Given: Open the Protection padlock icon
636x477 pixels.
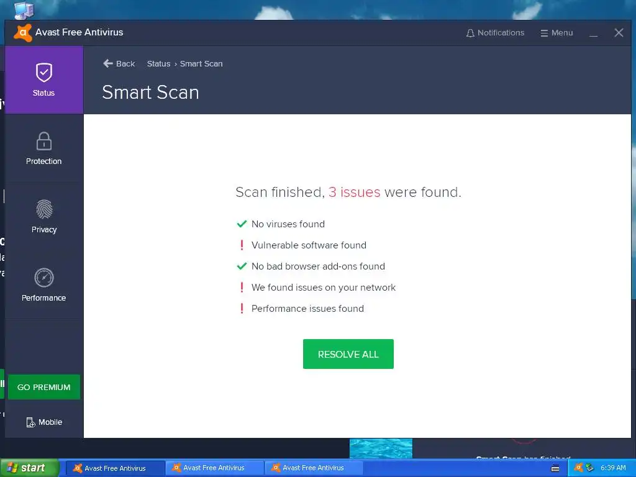Looking at the screenshot, I should point(44,141).
